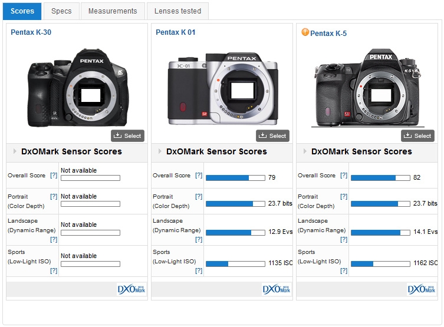Image resolution: width=444 pixels, height=327 pixels.
Task: Click Pentax K 01 Overall Score bar
Action: tap(235, 178)
